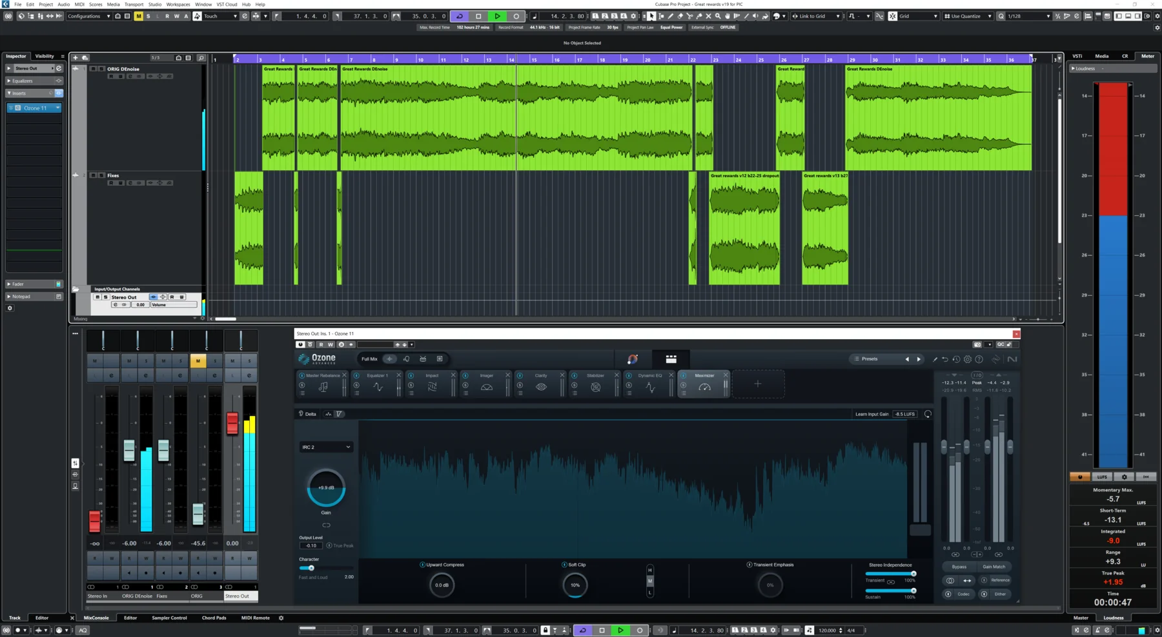Click the Ozone Master Assistant icon

pos(633,359)
